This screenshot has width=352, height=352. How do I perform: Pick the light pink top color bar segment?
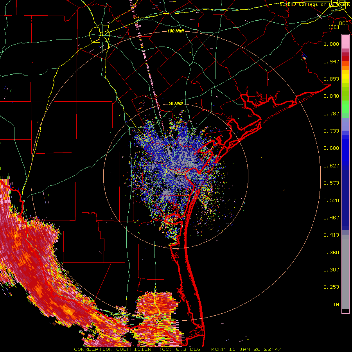tap(345, 41)
